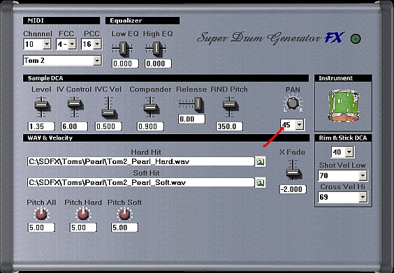
Task: Click the Soft Hit file browse icon
Action: click(261, 183)
